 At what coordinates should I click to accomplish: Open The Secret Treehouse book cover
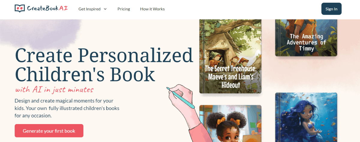click(230, 57)
